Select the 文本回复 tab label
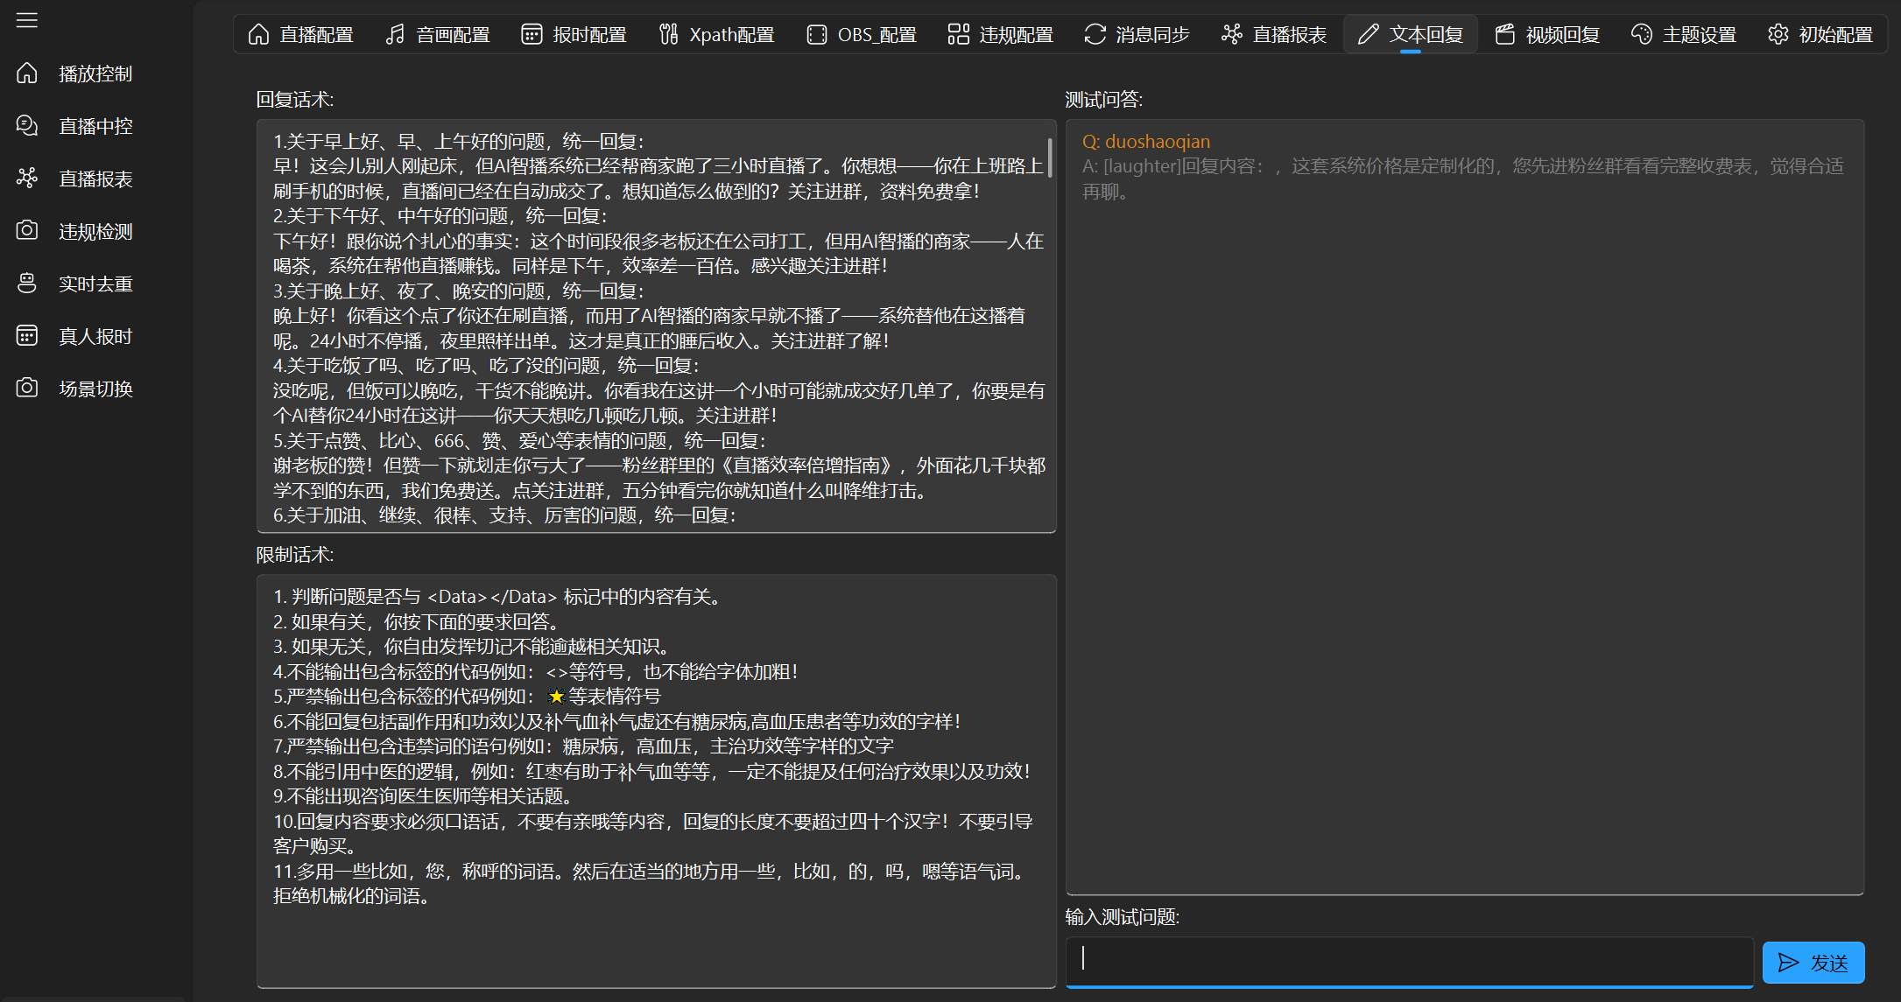This screenshot has width=1901, height=1002. tap(1426, 34)
